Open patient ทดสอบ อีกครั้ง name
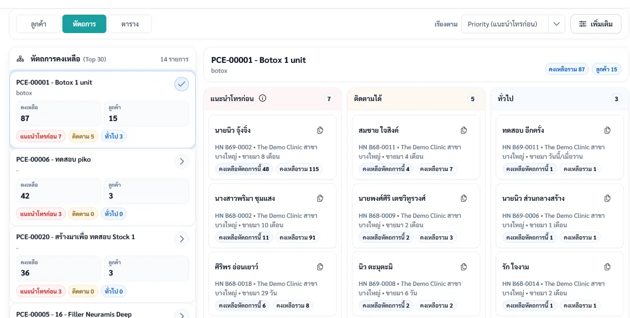The image size is (630, 318). 523,130
